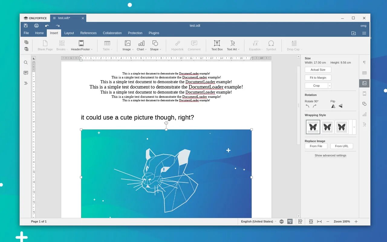Viewport: 387px width, 242px height.
Task: Click the Crop button
Action: (x=316, y=86)
